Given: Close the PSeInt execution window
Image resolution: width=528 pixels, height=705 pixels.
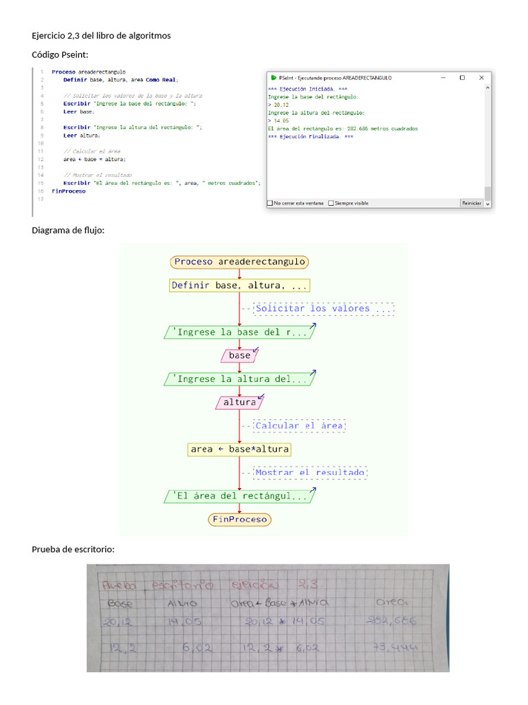Looking at the screenshot, I should (x=481, y=78).
